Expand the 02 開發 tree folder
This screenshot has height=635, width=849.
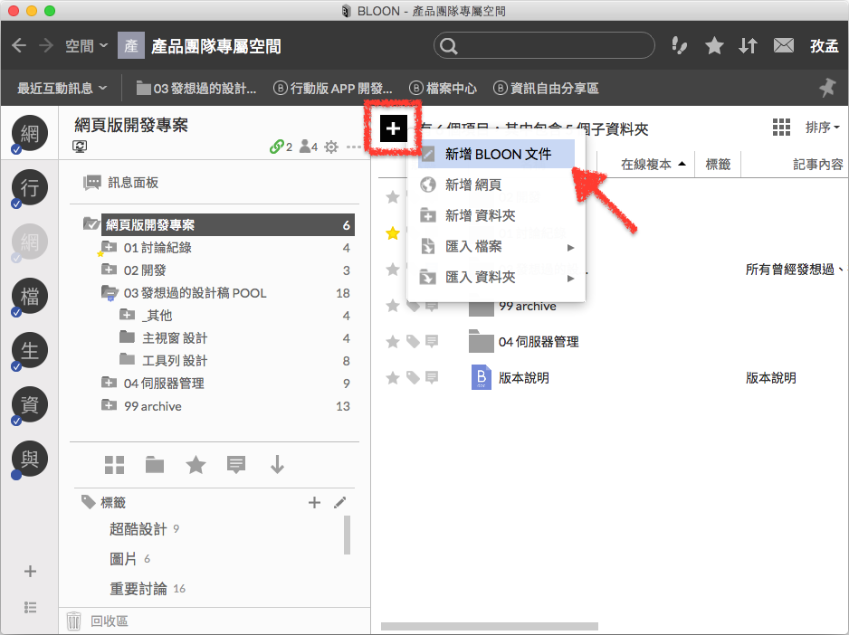[x=109, y=269]
